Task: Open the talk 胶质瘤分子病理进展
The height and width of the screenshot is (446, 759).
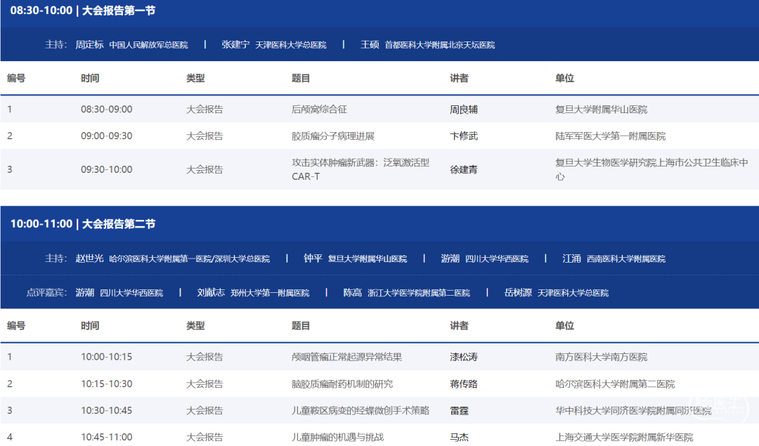Action: pos(333,136)
